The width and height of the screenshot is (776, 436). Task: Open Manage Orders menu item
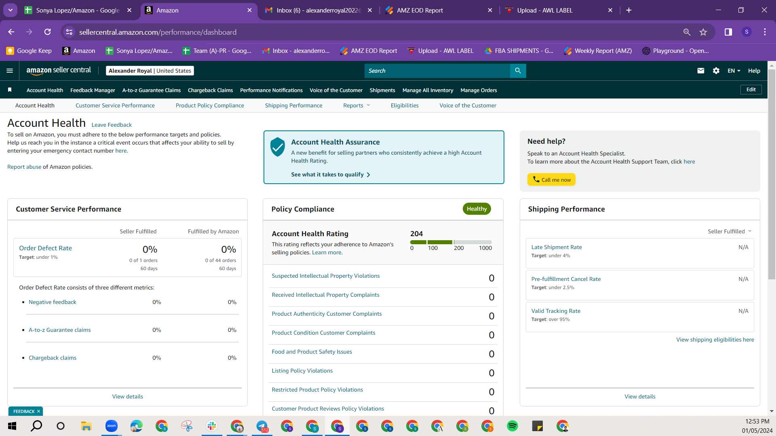479,90
